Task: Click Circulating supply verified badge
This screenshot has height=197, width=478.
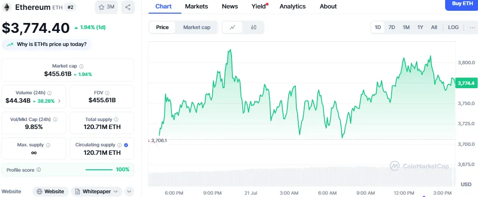Action: tap(126, 145)
